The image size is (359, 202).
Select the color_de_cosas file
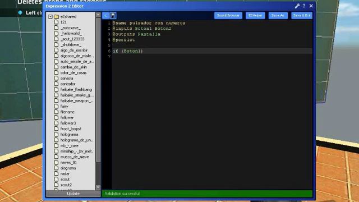click(73, 72)
